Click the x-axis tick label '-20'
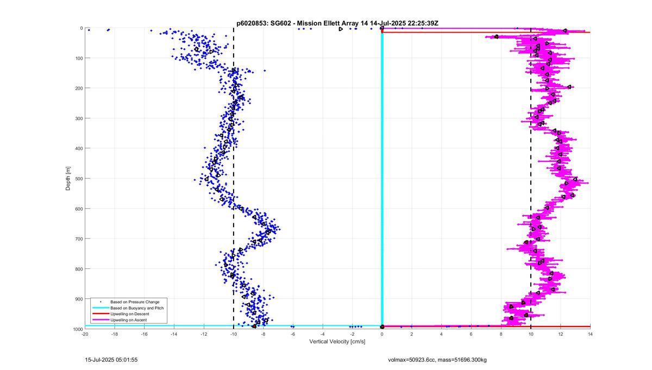Image resolution: width=652 pixels, height=370 pixels. click(x=85, y=334)
